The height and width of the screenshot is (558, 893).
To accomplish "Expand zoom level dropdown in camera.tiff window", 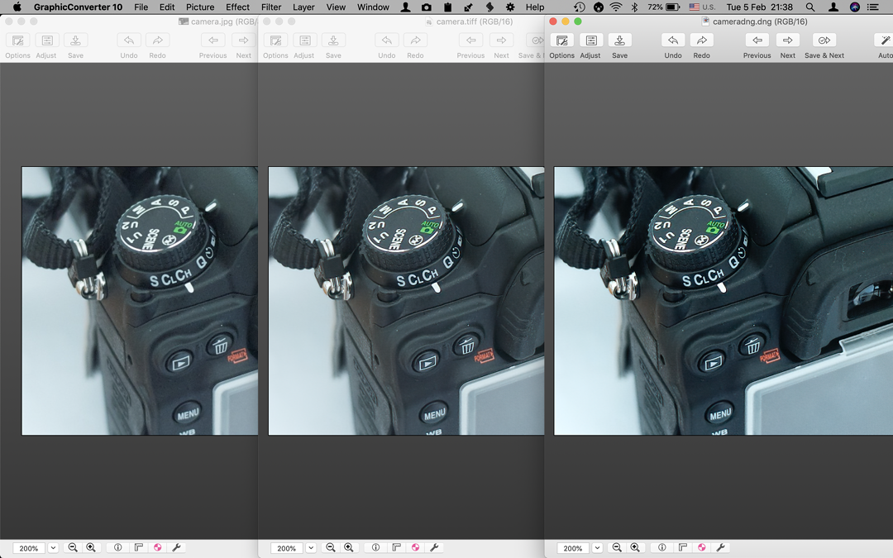I will coord(311,548).
